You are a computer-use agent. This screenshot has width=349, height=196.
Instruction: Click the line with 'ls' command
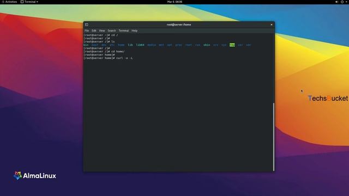pos(99,41)
